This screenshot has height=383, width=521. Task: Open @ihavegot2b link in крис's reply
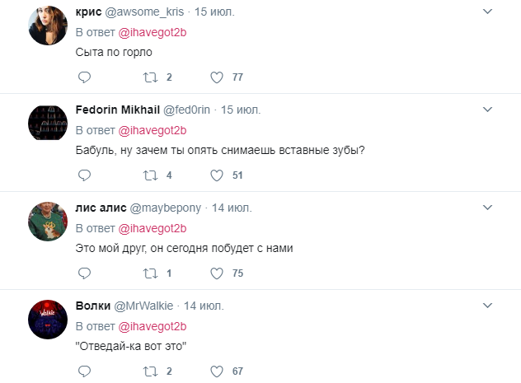click(x=153, y=33)
